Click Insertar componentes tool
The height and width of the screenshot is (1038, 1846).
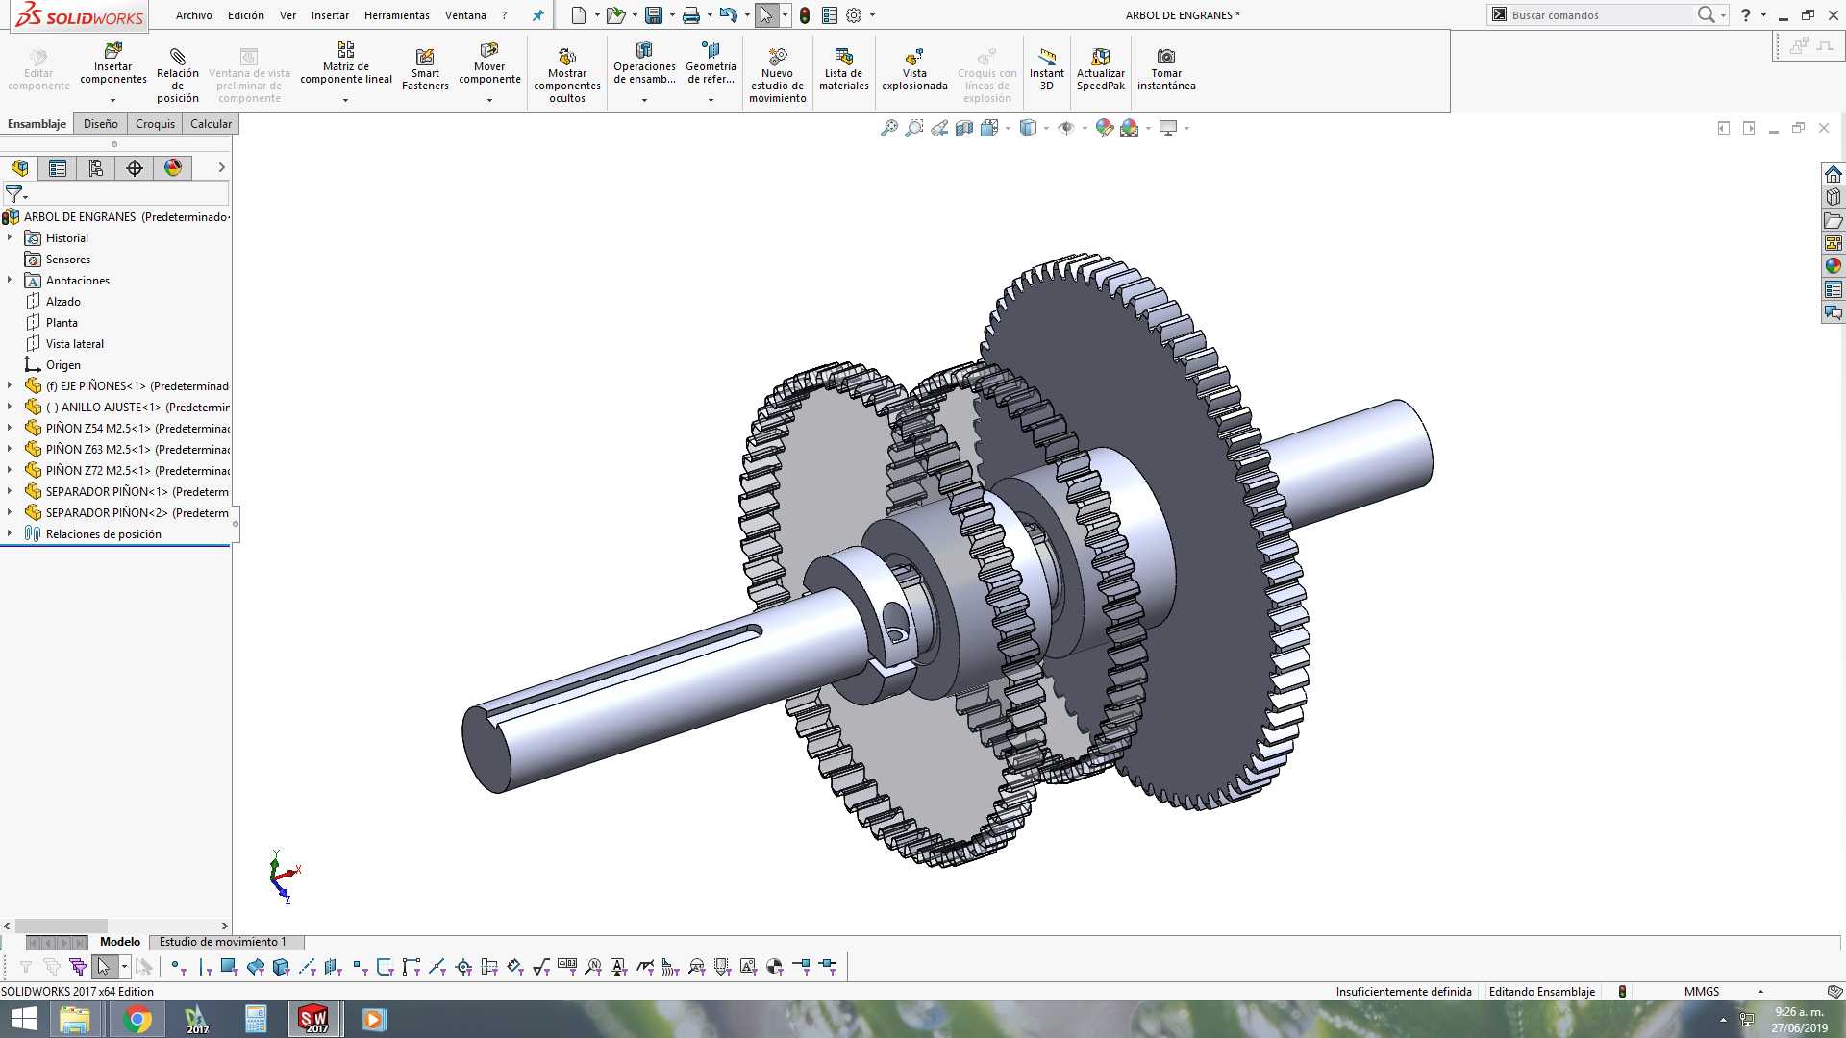click(113, 63)
